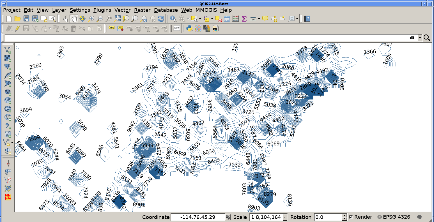This screenshot has width=434, height=222.
Task: Expand measure tool dropdown arrow
Action: click(259, 19)
